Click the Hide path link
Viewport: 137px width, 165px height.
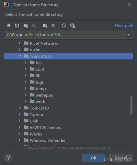124,26
